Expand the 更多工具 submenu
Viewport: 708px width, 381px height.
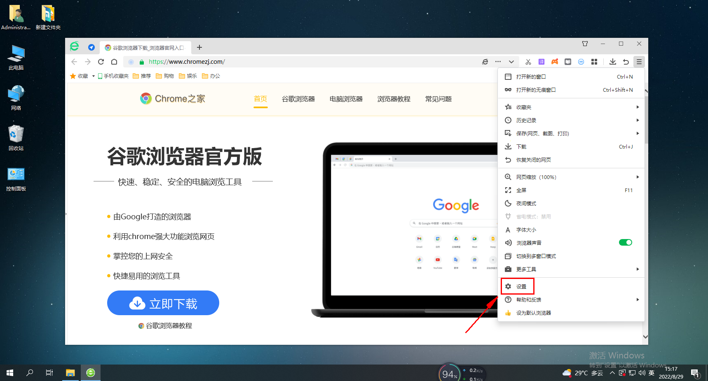[x=571, y=269]
